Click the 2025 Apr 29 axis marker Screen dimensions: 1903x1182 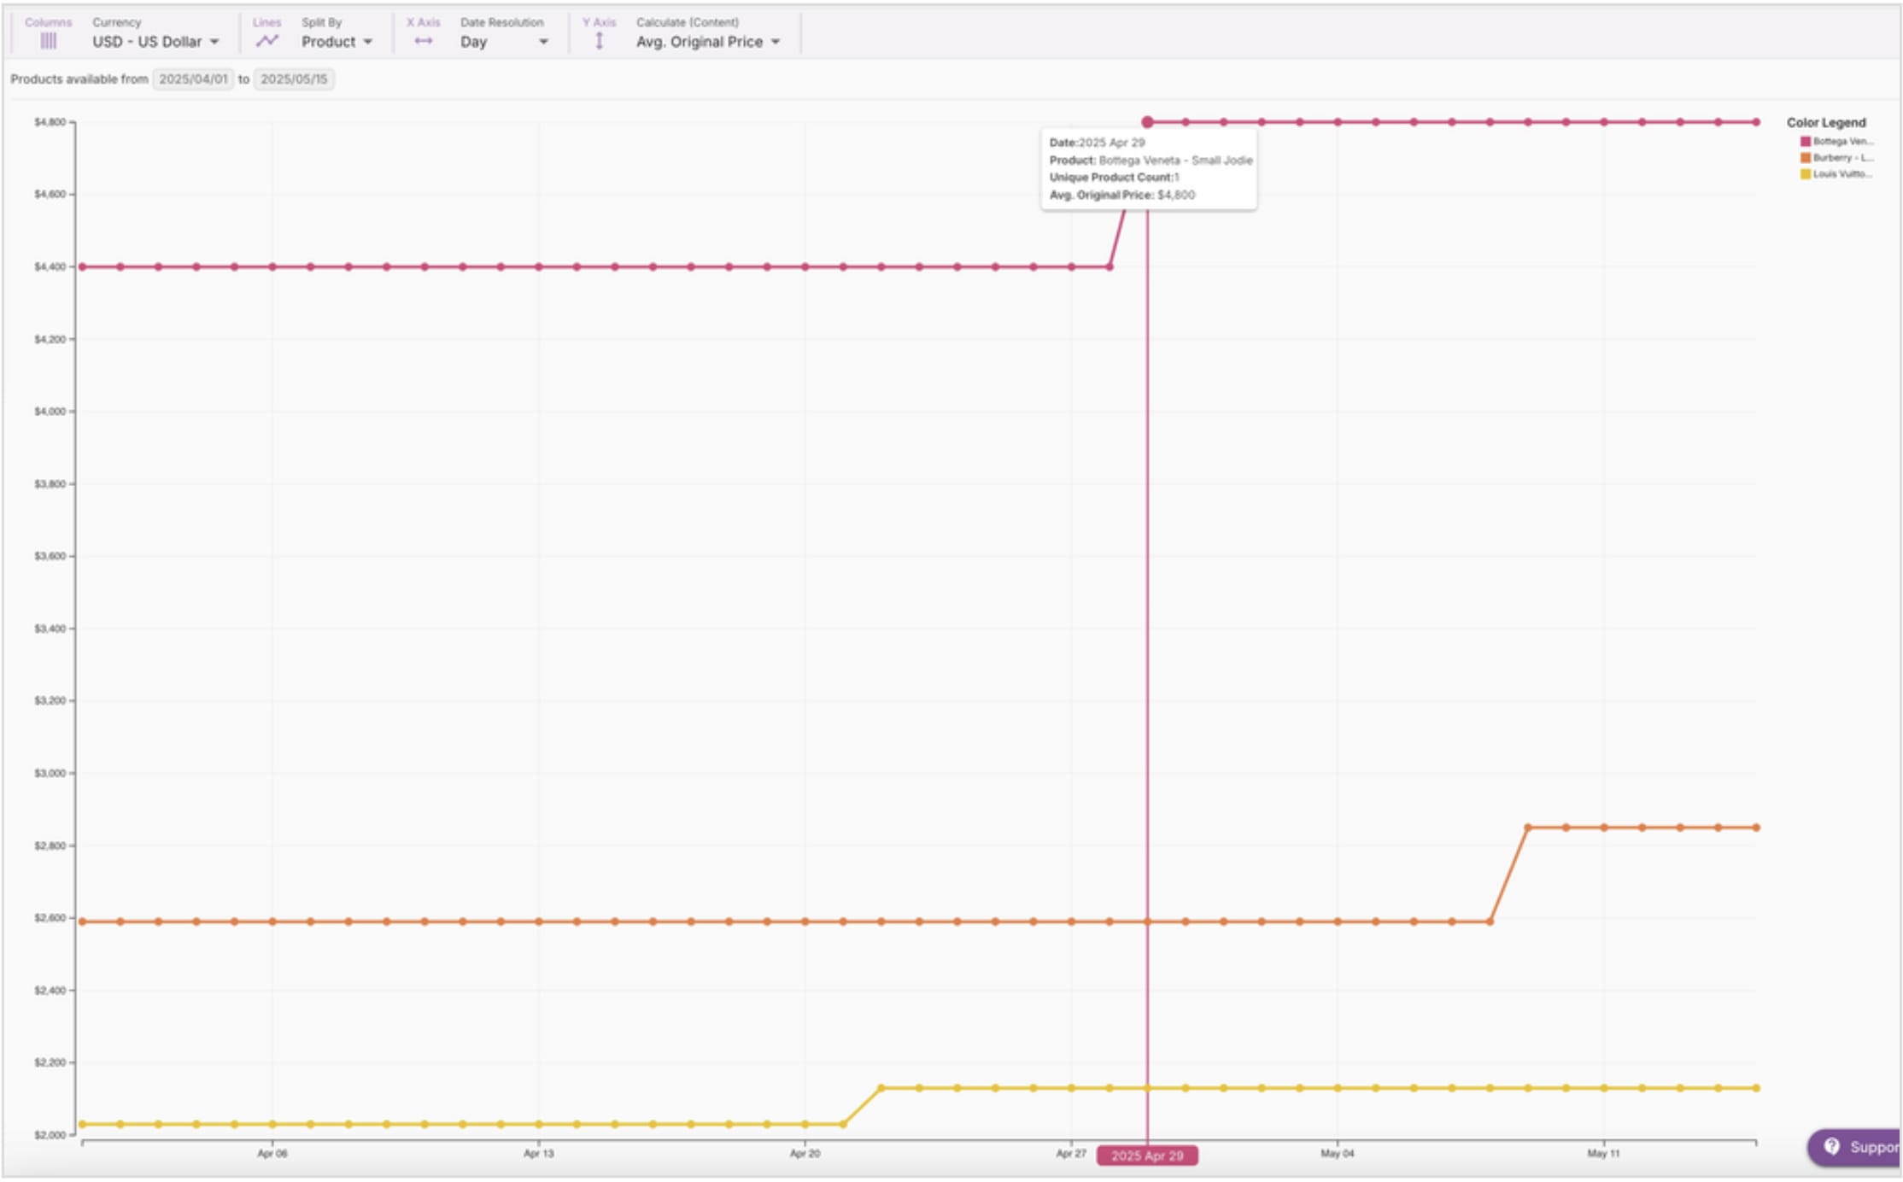(1148, 1155)
